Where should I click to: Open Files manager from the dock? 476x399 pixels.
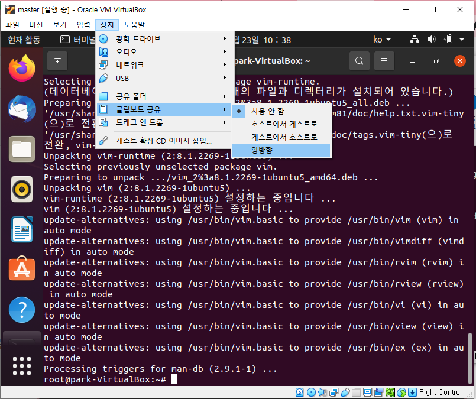click(22, 149)
